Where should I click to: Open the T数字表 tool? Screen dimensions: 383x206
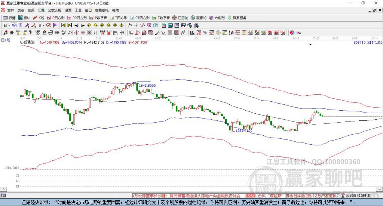(161, 18)
